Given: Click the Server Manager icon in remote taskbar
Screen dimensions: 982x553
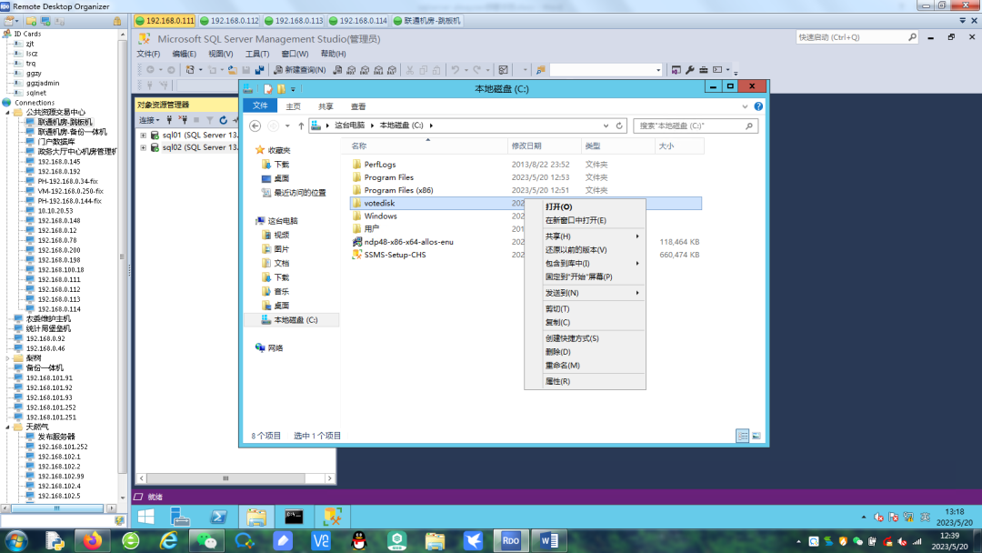Looking at the screenshot, I should point(180,517).
